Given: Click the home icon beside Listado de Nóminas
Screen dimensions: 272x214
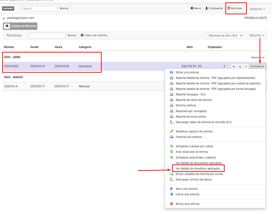Looking at the screenshot, I should point(7,26).
